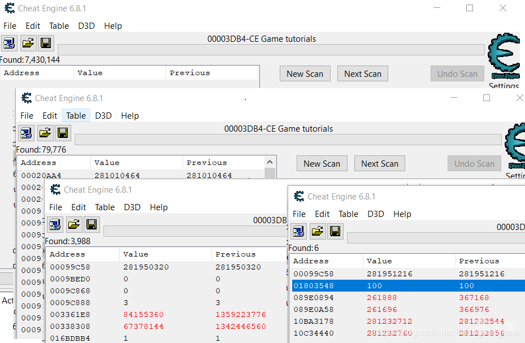Click Address column header in top window

pyautogui.click(x=37, y=73)
